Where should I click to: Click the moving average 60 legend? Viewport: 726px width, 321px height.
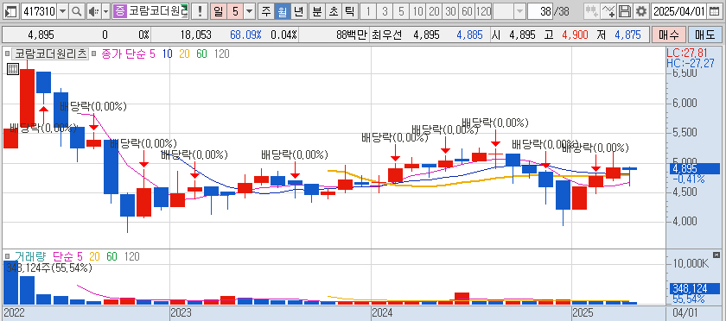point(201,54)
